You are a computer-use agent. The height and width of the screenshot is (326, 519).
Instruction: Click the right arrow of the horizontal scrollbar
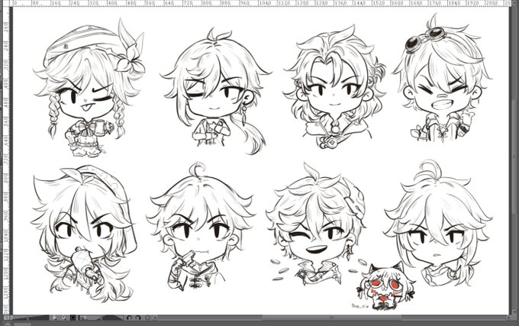509,318
